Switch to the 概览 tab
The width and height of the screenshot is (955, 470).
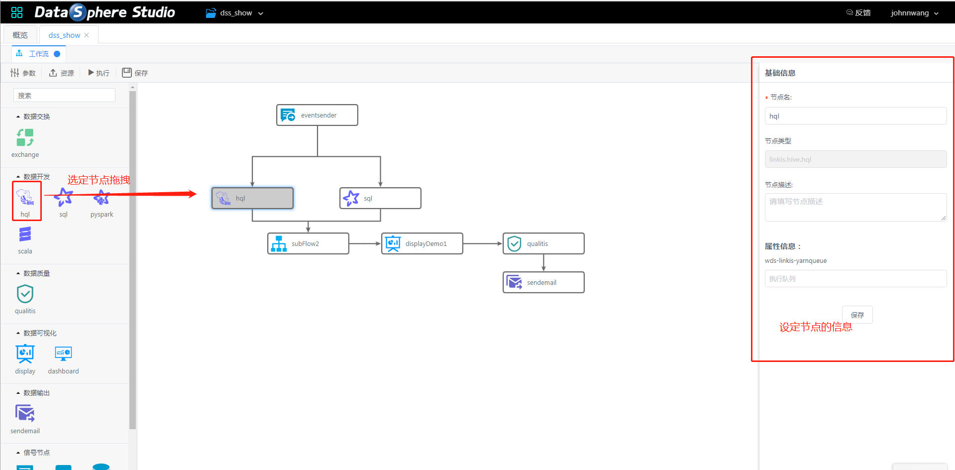tap(20, 35)
